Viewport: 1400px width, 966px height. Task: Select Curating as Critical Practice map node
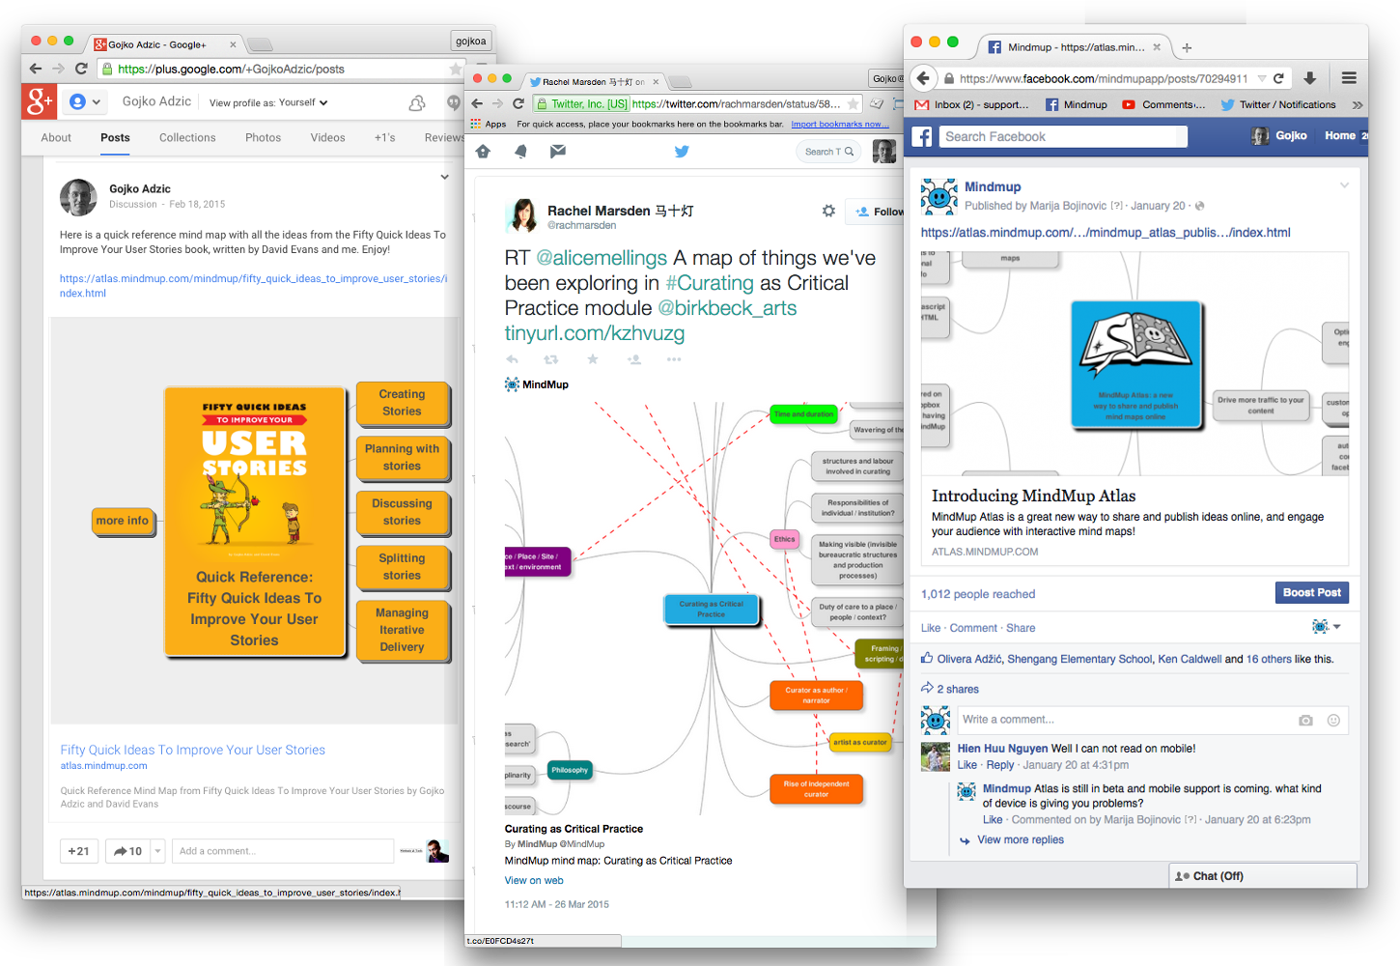(711, 609)
